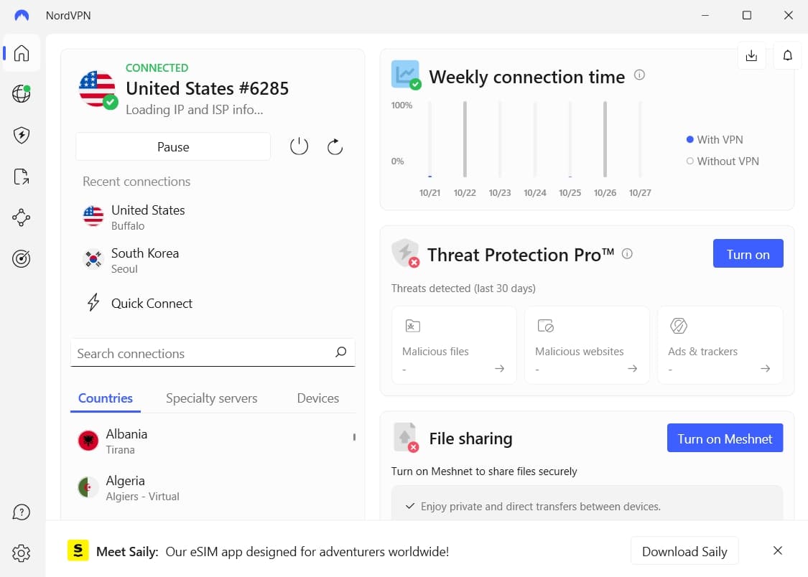Open the Dark Web Monitor target icon
This screenshot has width=808, height=577.
21,258
